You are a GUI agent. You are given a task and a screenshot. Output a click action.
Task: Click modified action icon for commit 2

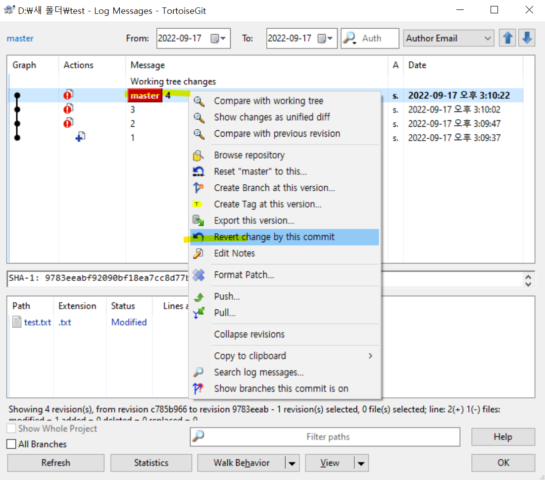pos(68,123)
